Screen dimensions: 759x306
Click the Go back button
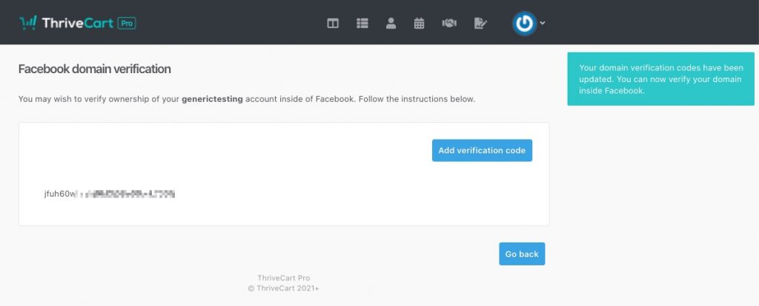tap(522, 254)
